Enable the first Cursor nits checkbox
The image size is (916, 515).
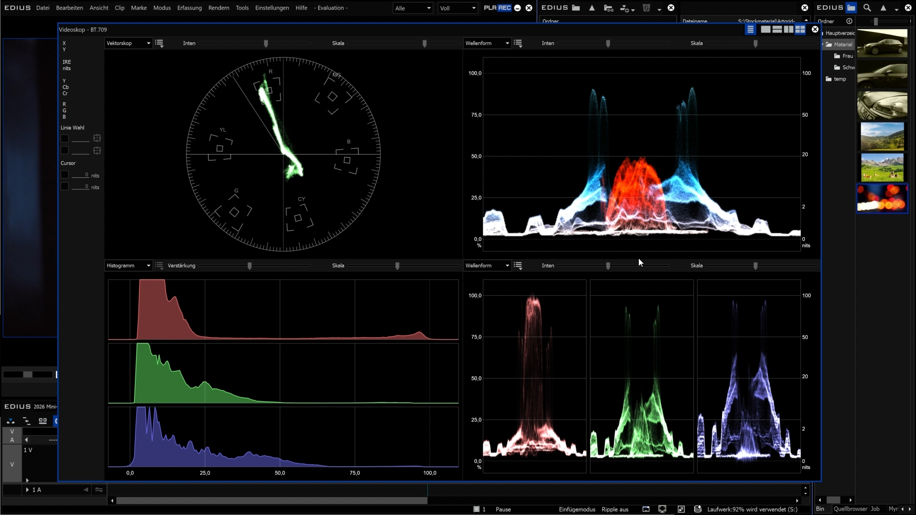click(65, 175)
